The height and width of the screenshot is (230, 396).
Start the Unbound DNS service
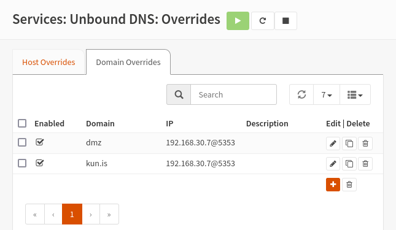pyautogui.click(x=238, y=21)
